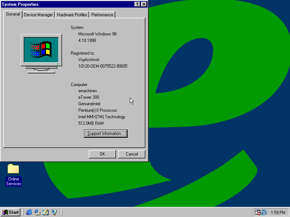Image resolution: width=290 pixels, height=217 pixels.
Task: Click the Show Desktop icon
Action: pyautogui.click(x=46, y=212)
